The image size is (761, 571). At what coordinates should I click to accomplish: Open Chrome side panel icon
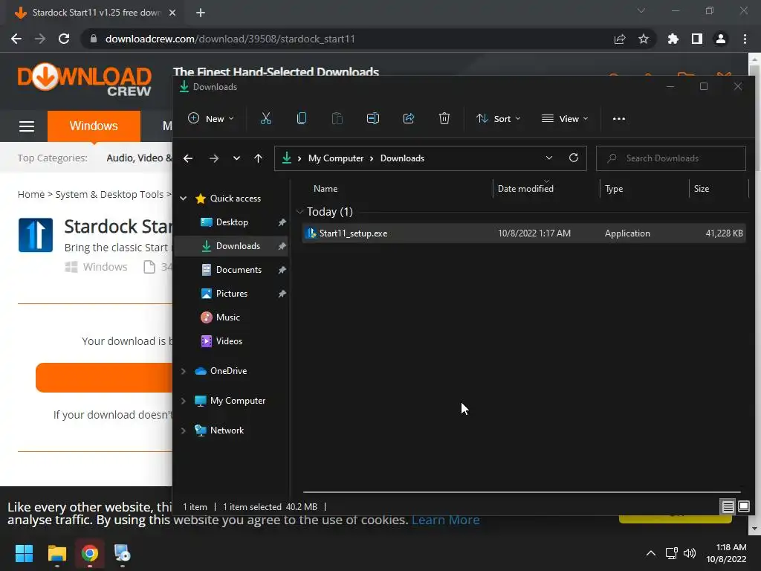click(x=697, y=39)
